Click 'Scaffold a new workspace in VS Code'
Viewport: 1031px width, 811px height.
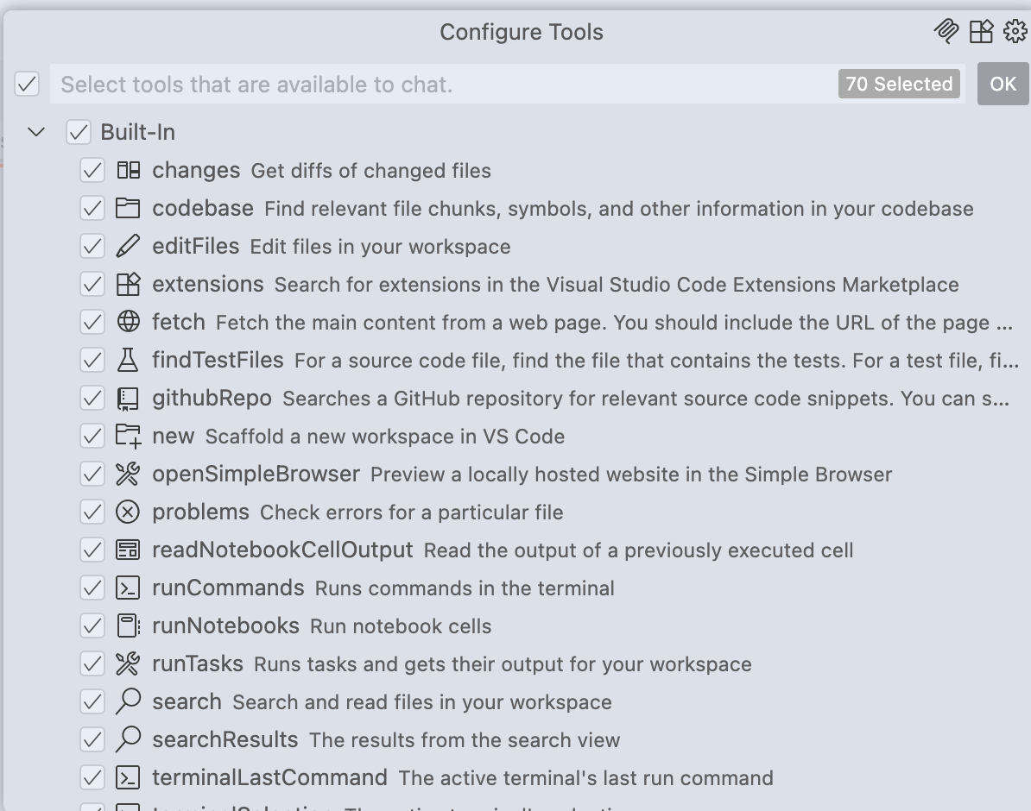click(384, 437)
